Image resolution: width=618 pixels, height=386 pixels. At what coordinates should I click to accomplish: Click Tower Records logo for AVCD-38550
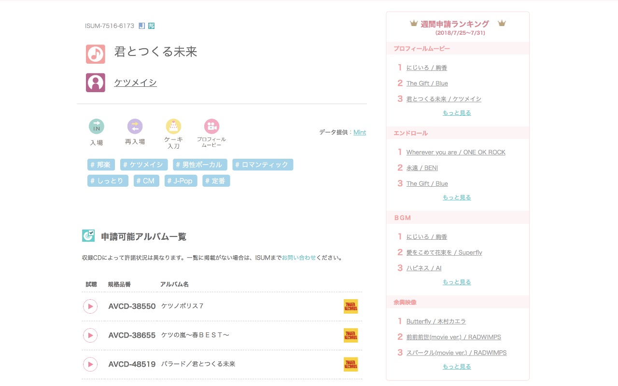pyautogui.click(x=351, y=306)
